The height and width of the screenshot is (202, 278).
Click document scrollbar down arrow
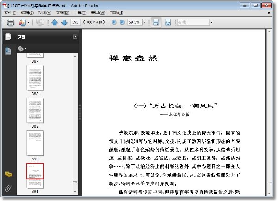coord(269,194)
